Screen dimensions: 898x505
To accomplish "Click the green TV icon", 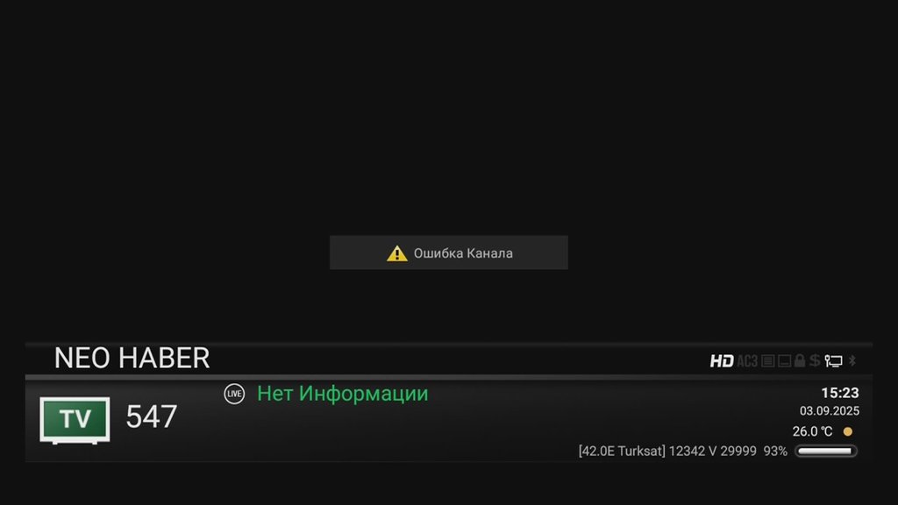I will (75, 420).
